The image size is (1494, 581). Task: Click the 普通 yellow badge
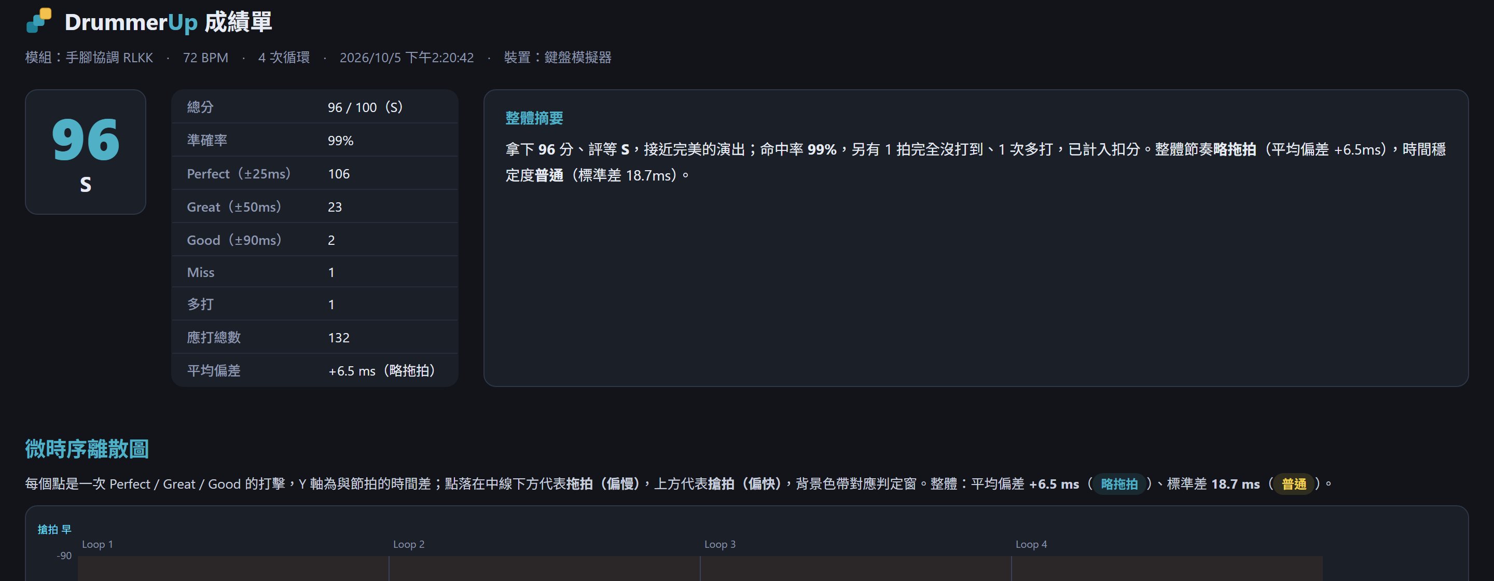[x=1293, y=483]
